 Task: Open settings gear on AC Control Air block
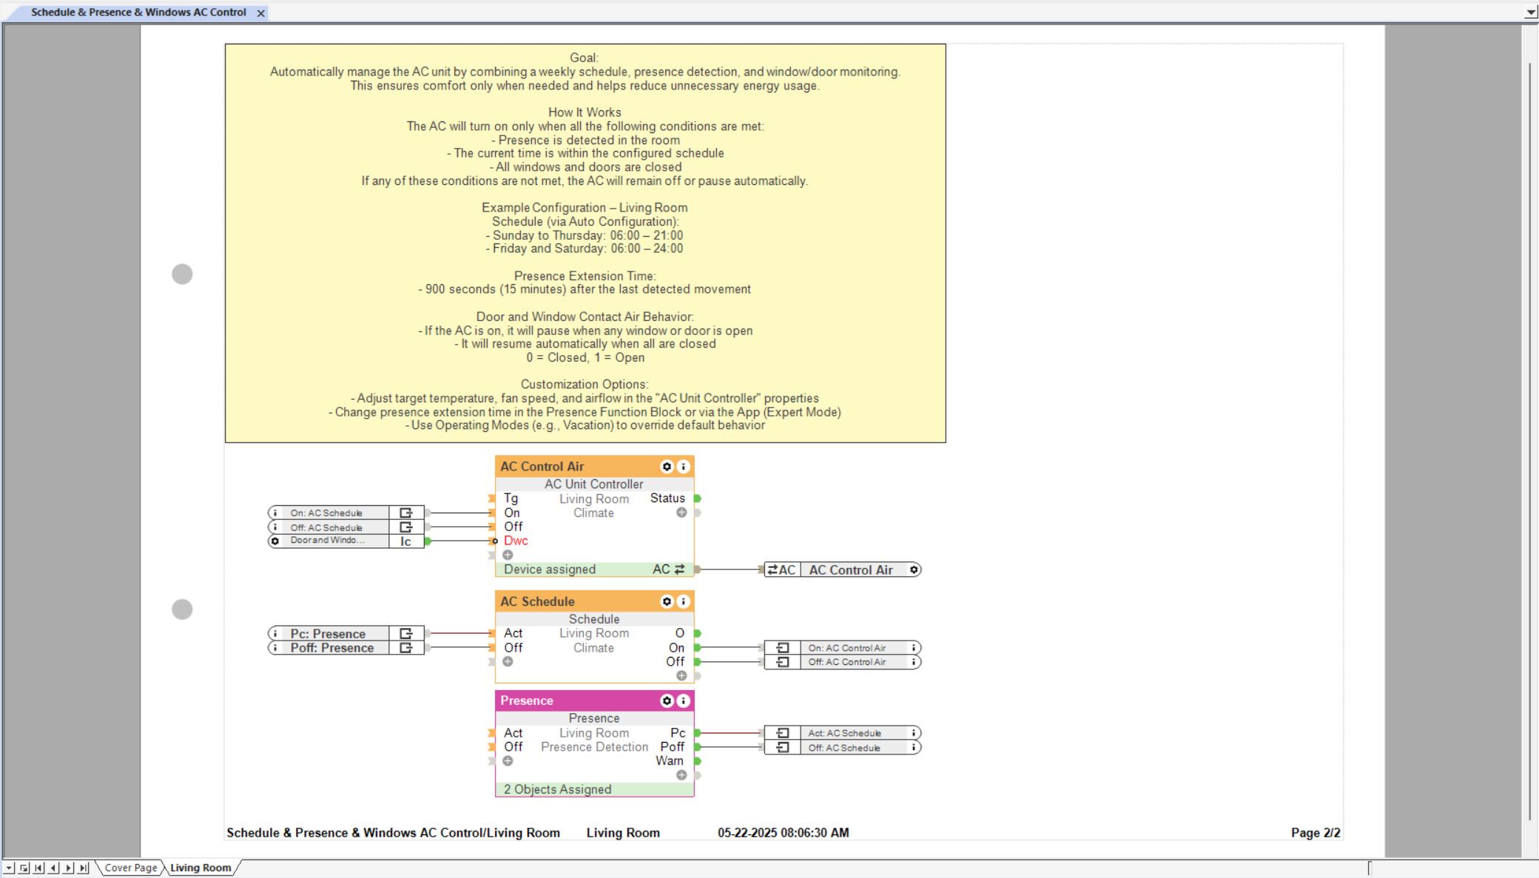(667, 467)
